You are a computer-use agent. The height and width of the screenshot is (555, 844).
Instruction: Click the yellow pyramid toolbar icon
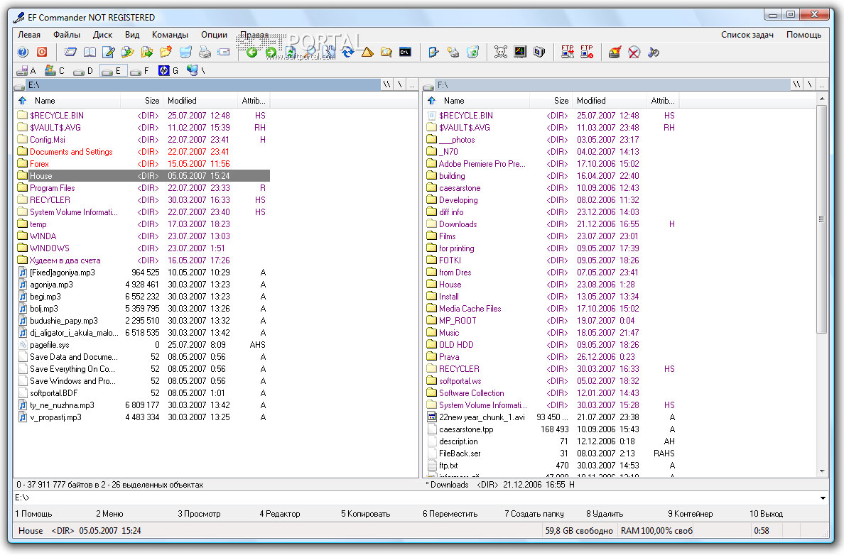coord(367,53)
